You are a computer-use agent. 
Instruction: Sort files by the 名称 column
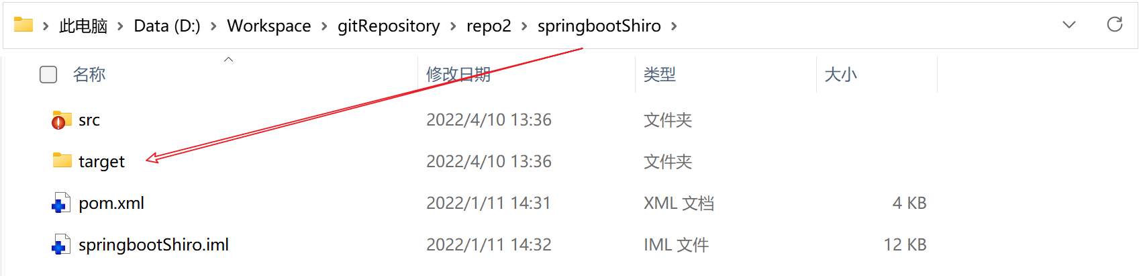[x=89, y=75]
